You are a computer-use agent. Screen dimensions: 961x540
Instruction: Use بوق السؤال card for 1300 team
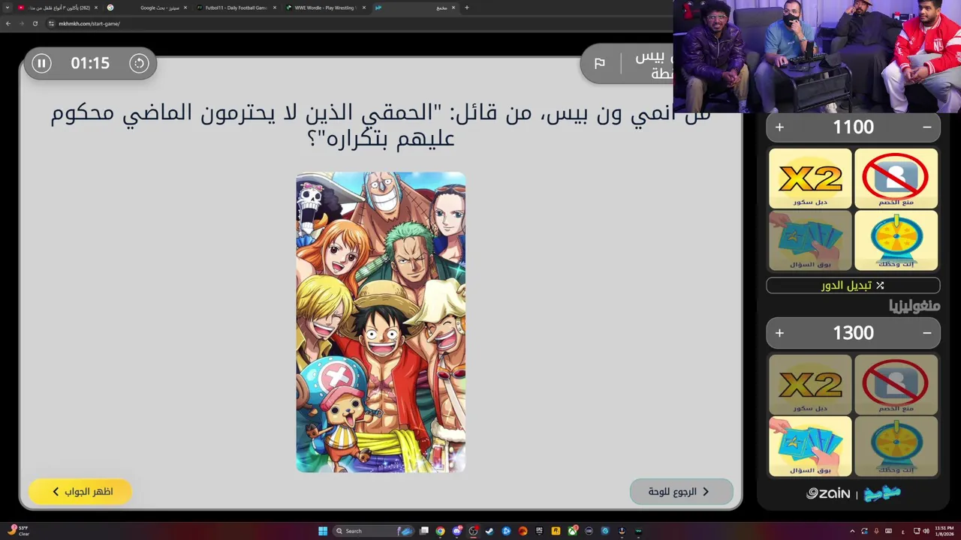(810, 446)
